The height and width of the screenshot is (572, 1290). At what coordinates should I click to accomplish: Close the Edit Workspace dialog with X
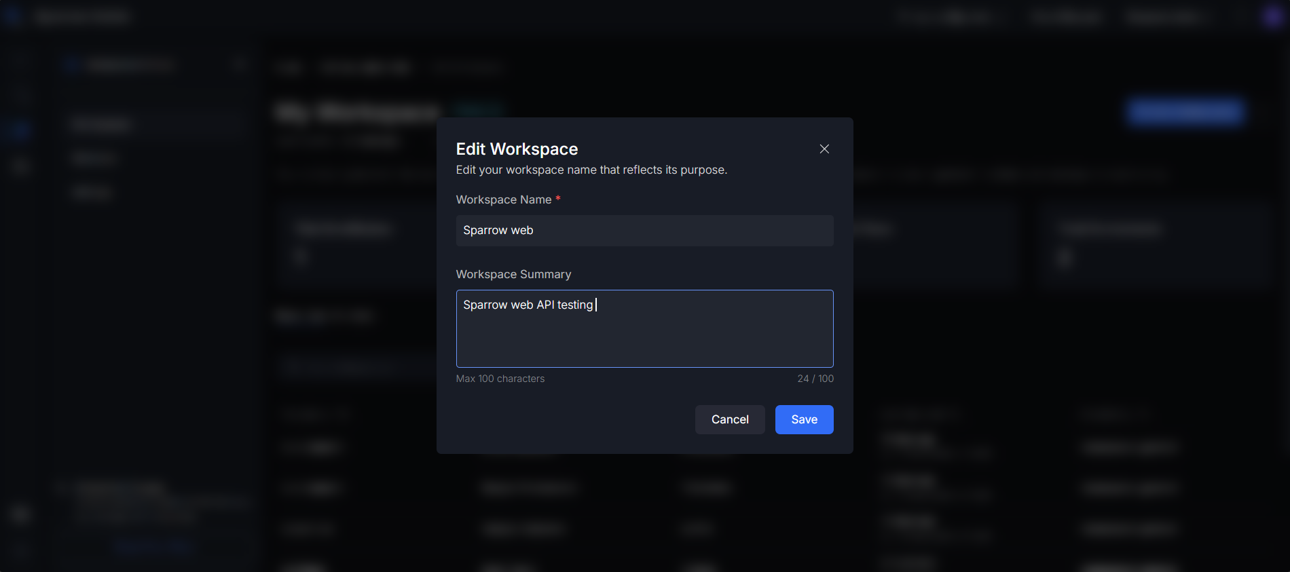click(824, 149)
